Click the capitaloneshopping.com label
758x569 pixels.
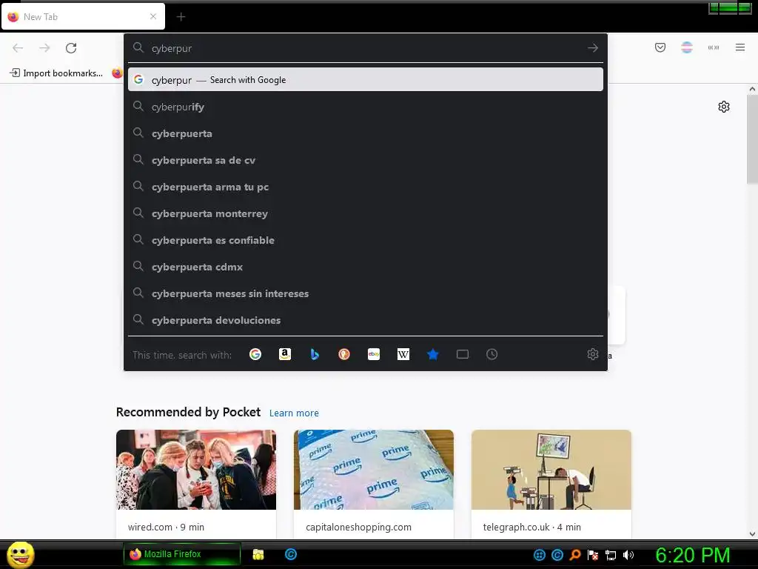coord(358,527)
